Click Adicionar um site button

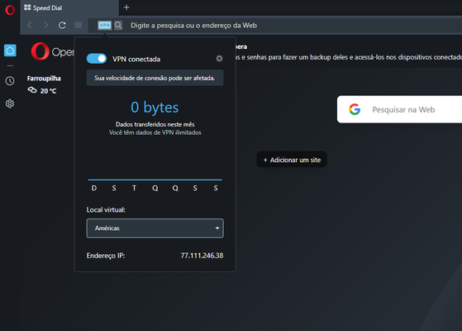pos(292,160)
